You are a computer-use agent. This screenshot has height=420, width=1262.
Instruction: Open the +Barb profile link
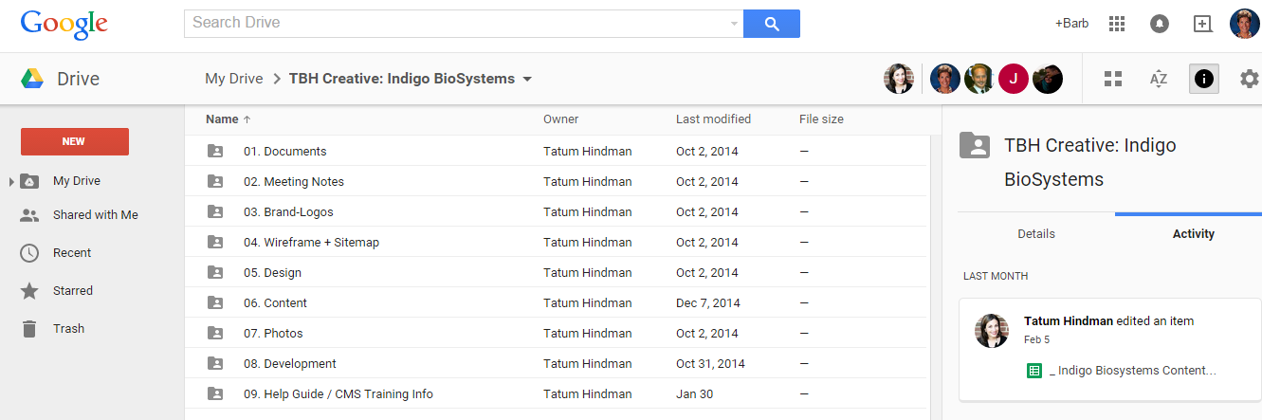(x=1071, y=24)
